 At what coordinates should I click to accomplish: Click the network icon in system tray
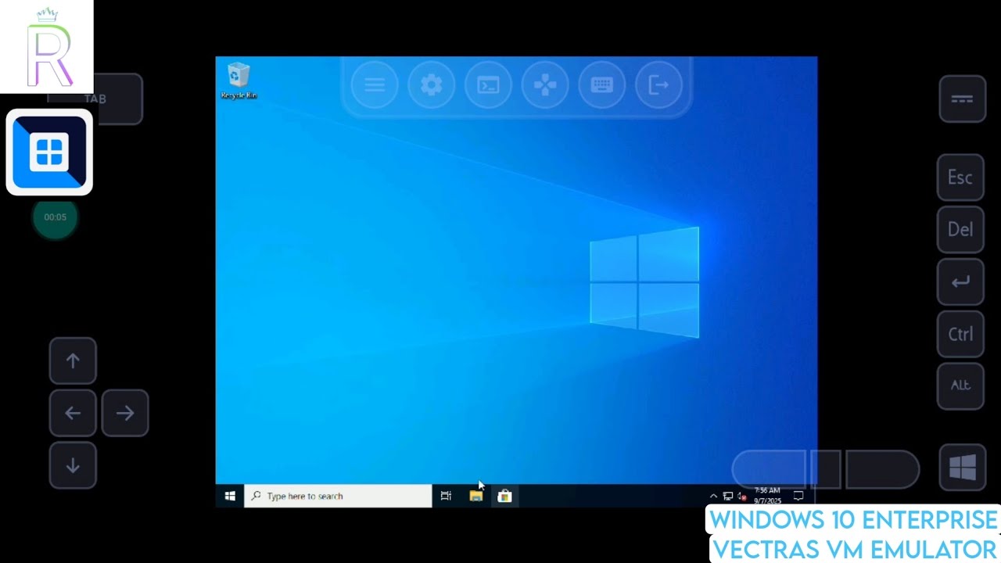[727, 496]
